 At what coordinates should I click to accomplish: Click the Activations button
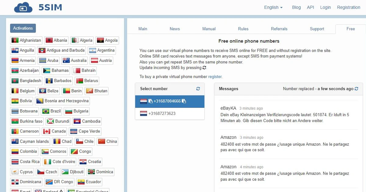point(23,28)
